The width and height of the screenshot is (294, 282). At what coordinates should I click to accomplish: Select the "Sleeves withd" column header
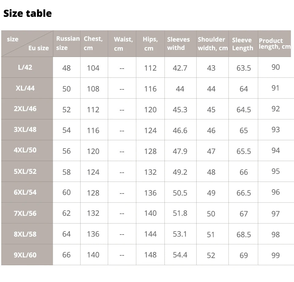[x=178, y=43]
